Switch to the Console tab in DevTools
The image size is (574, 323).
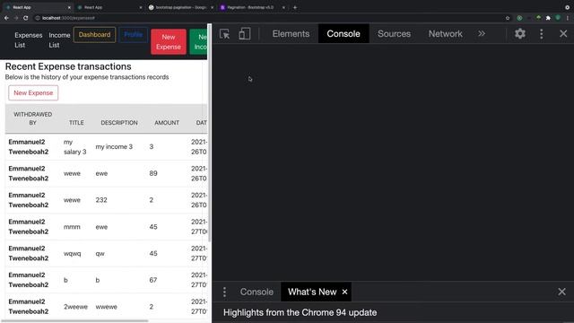coord(344,34)
